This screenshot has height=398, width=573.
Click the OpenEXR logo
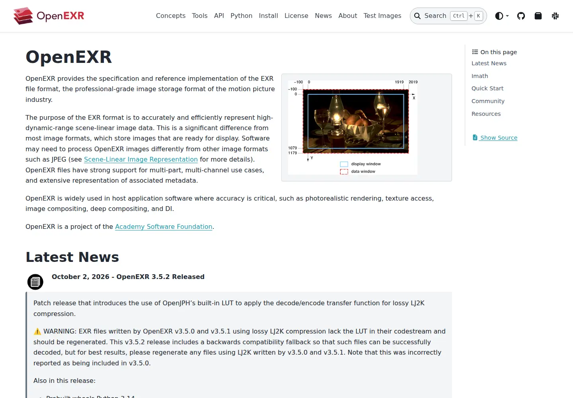click(49, 16)
